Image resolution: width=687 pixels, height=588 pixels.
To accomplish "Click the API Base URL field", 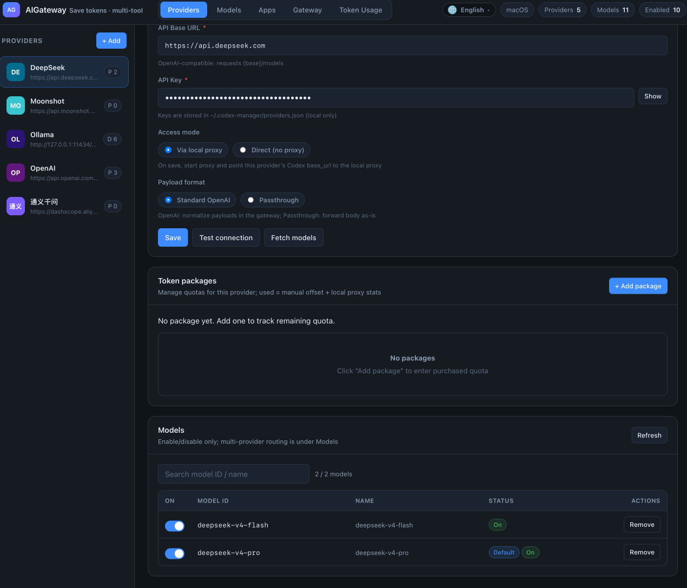I will pos(413,45).
